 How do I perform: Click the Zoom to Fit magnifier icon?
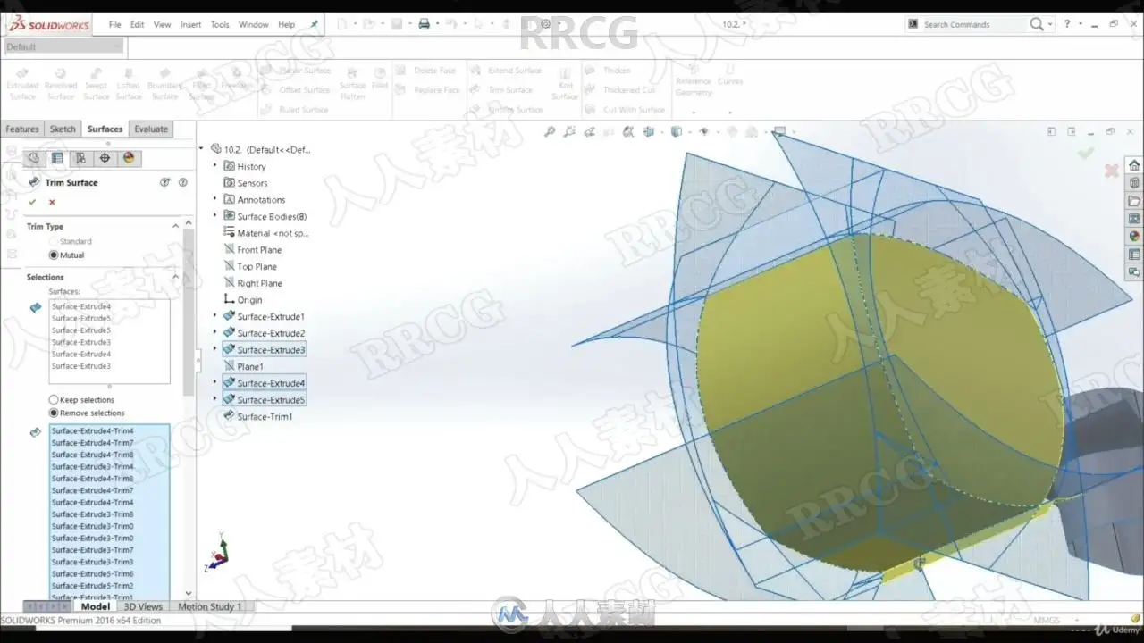pos(550,132)
